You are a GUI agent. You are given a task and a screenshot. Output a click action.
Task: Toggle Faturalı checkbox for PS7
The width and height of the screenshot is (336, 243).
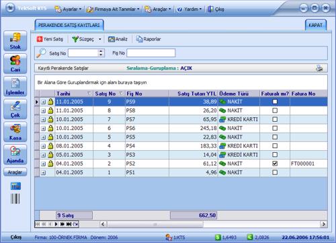tap(275, 119)
